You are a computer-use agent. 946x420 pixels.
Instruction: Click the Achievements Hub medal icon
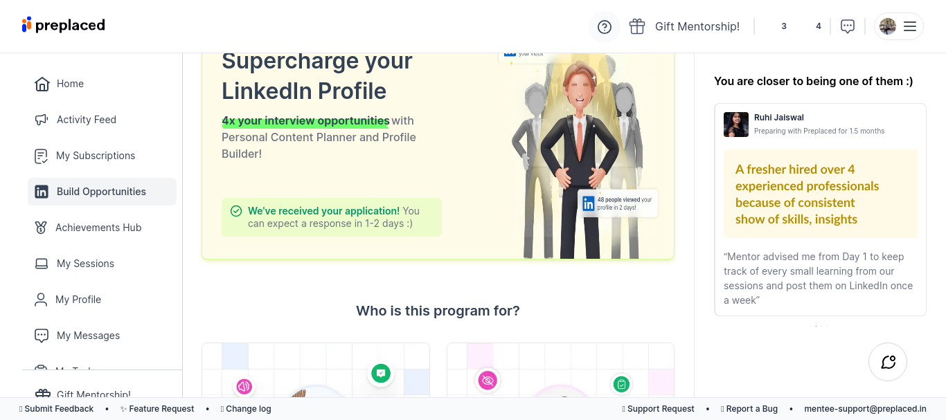[x=42, y=228]
